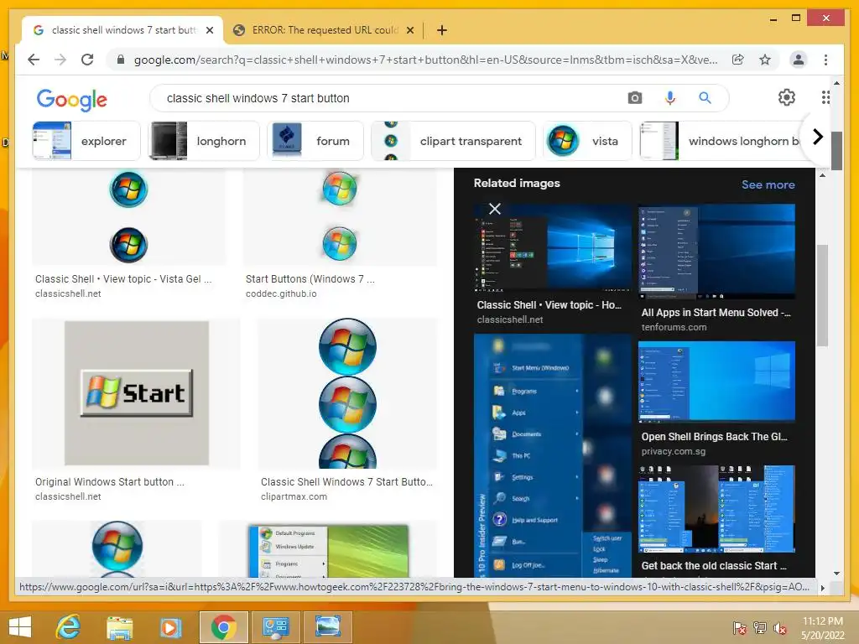This screenshot has width=859, height=644.
Task: Close related images preview X
Action: pos(495,209)
